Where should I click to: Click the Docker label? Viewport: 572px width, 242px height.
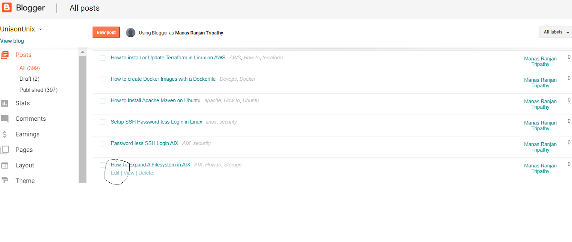click(x=247, y=79)
